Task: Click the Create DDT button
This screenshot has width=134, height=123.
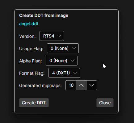Action: tap(34, 103)
